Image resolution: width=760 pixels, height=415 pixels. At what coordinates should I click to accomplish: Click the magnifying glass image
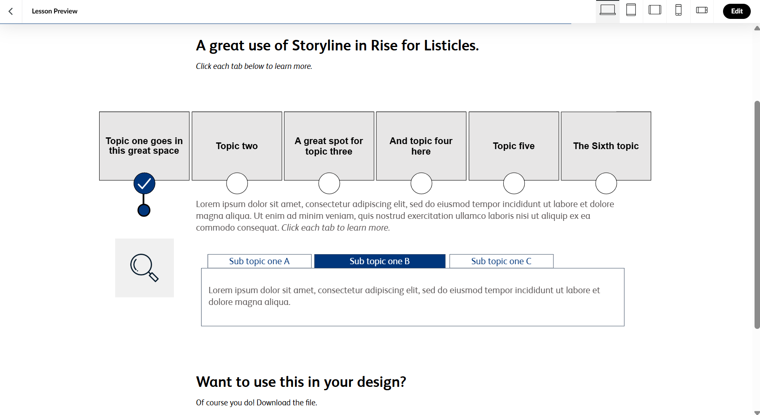click(144, 268)
